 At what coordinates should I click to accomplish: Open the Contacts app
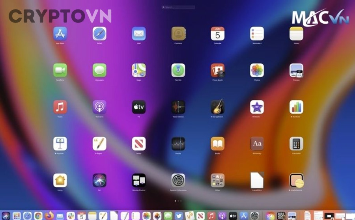click(178, 34)
